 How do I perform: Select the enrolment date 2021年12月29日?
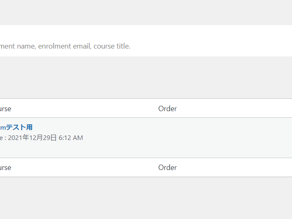(x=32, y=138)
